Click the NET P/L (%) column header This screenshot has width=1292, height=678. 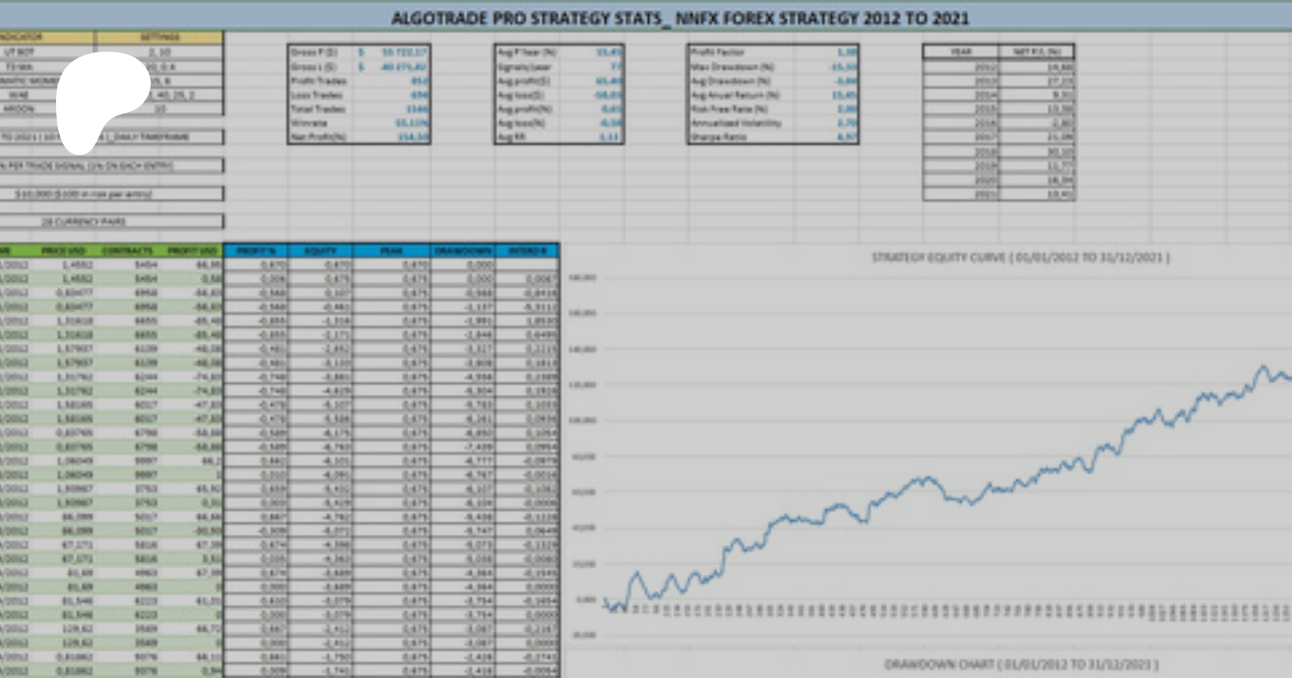(1036, 52)
